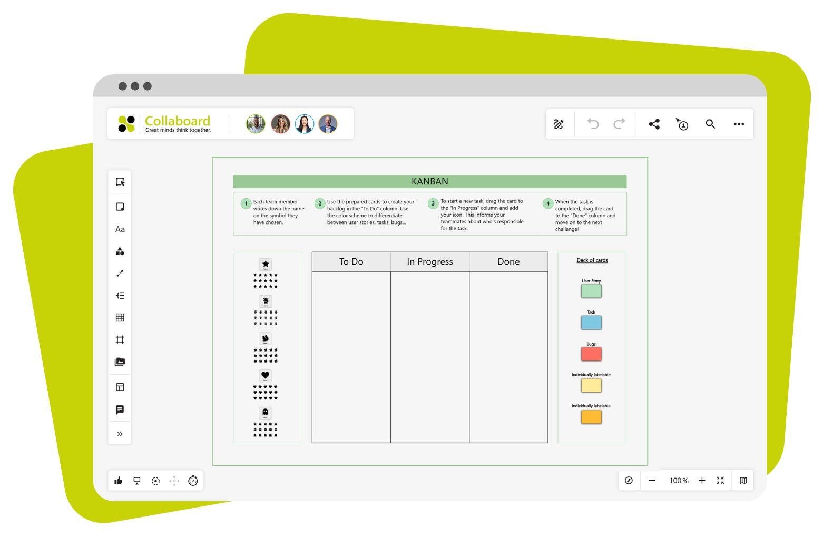Image resolution: width=823 pixels, height=536 pixels.
Task: Select the sticky note tool
Action: tap(120, 207)
